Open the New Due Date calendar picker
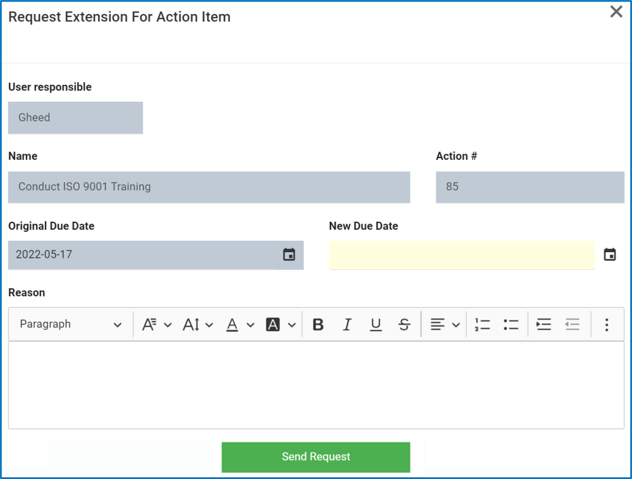632x479 pixels. [610, 254]
